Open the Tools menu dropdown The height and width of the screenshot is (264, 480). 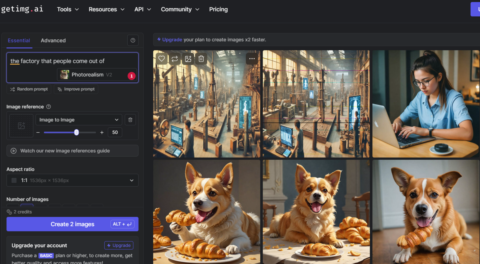67,9
